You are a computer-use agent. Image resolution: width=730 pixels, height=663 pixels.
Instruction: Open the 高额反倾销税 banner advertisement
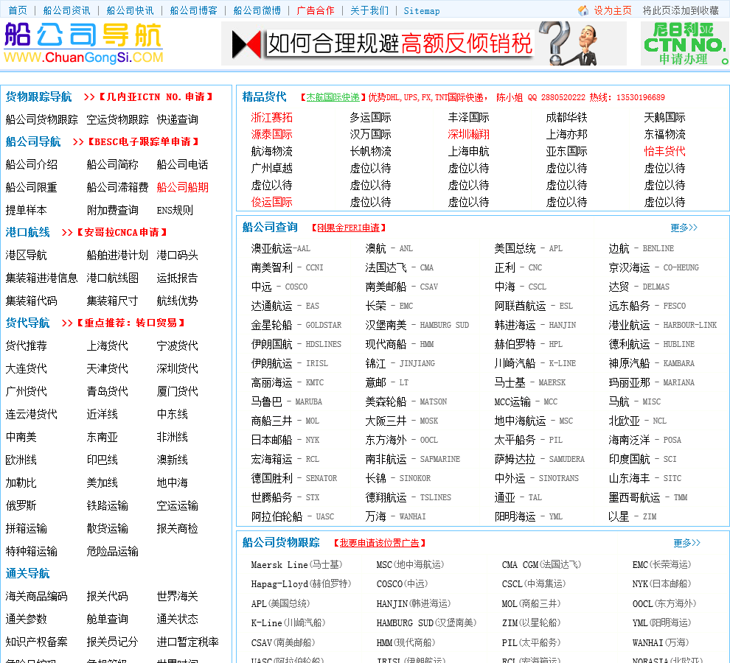pos(424,43)
